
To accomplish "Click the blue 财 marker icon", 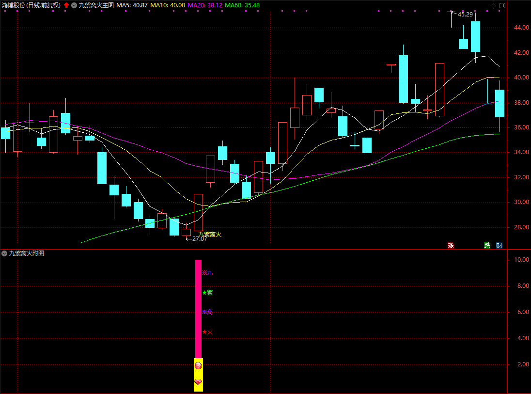I will [x=499, y=246].
